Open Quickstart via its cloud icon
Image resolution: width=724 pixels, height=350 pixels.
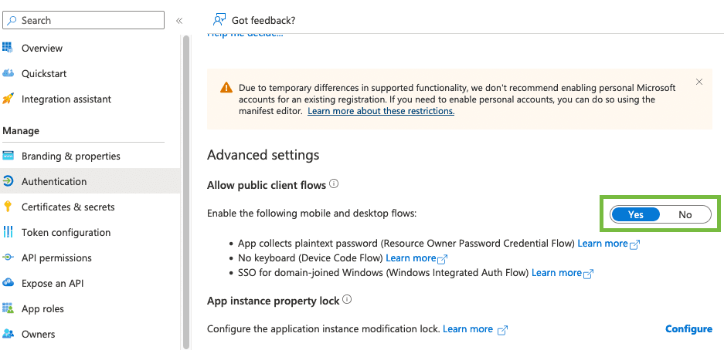[x=8, y=73]
